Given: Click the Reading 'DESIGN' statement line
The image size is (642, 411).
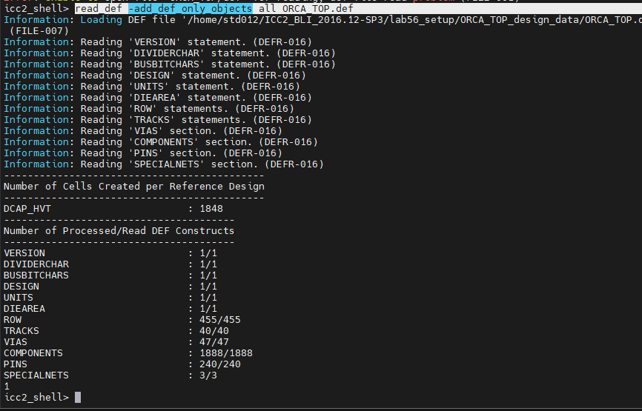Looking at the screenshot, I should pyautogui.click(x=155, y=76).
